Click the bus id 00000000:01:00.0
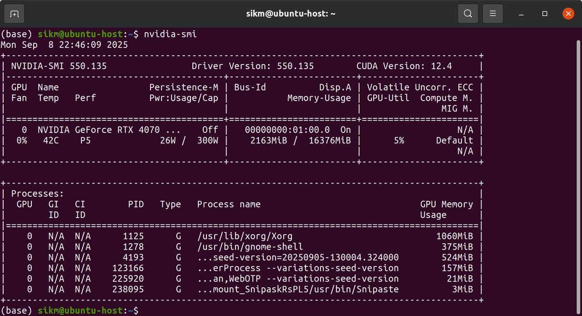The width and height of the screenshot is (582, 316). pos(287,130)
